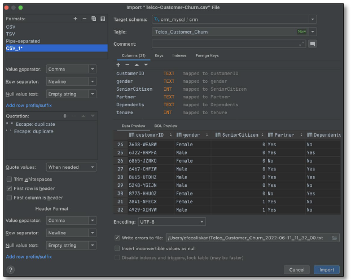Open the Data Preview tab
The height and width of the screenshot is (280, 351).
pyautogui.click(x=133, y=126)
